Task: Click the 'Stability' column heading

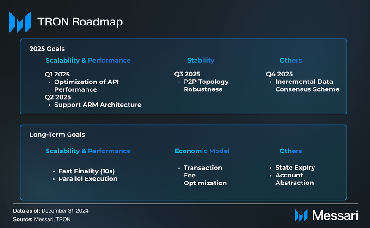Action: coord(201,60)
